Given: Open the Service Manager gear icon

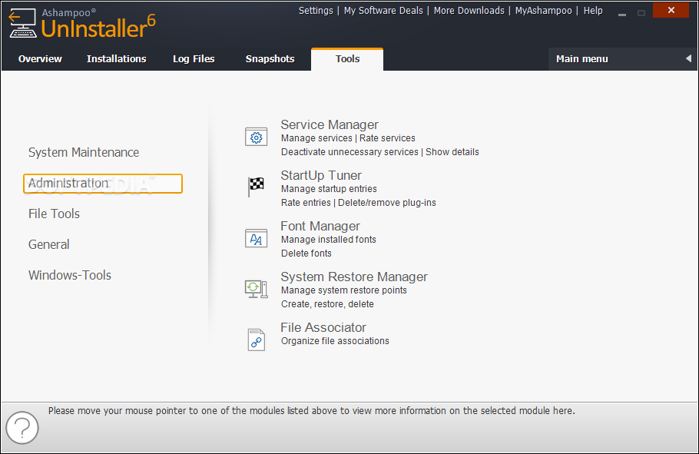Looking at the screenshot, I should (x=257, y=137).
